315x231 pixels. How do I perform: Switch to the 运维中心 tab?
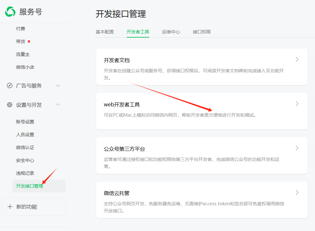(171, 32)
